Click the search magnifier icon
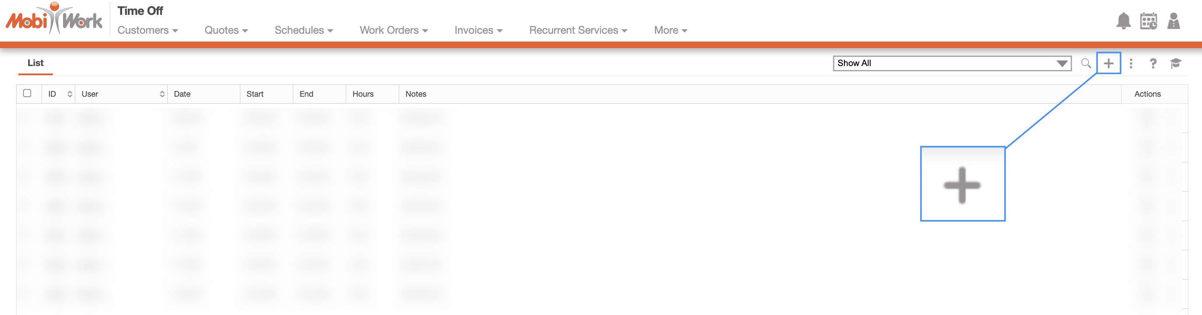This screenshot has width=1202, height=315. (1086, 63)
